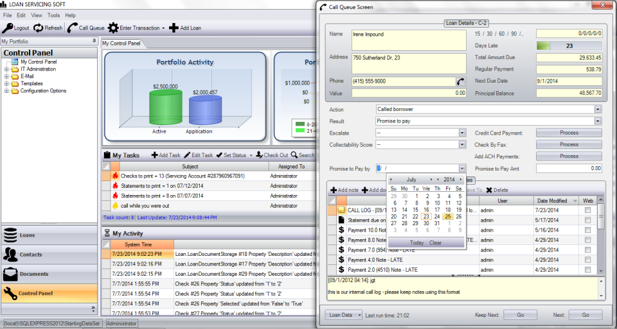Select July 25 in calendar

click(448, 216)
